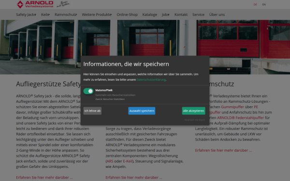Select the Service menu item
The height and width of the screenshot is (181, 290).
(198, 14)
